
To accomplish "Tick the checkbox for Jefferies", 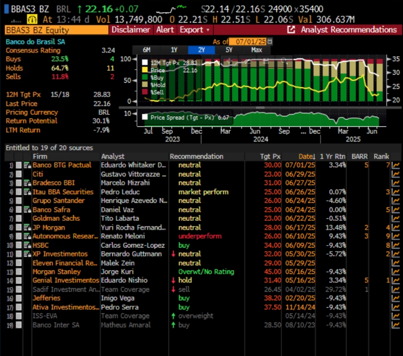I will (x=18, y=298).
